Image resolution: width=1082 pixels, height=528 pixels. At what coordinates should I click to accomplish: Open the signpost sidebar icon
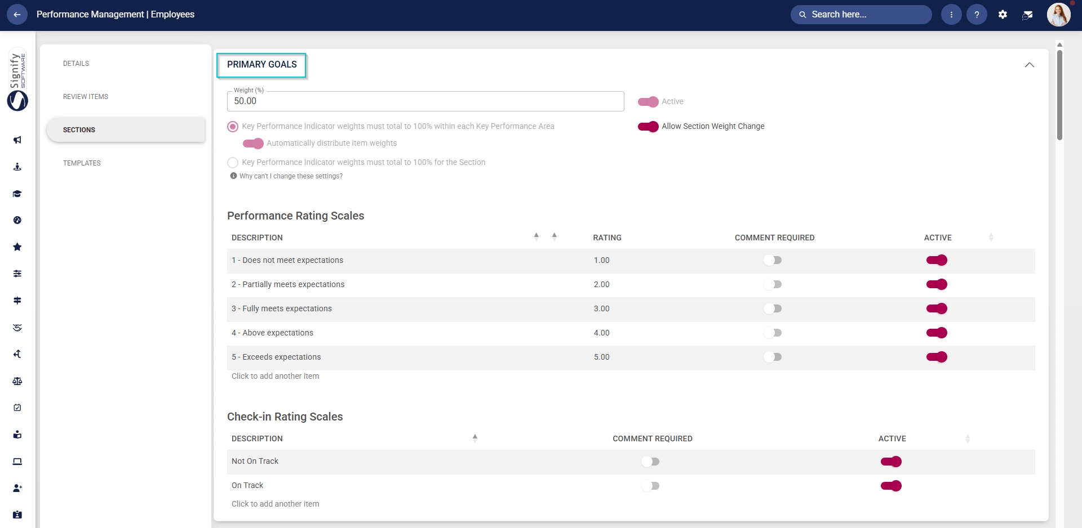[x=17, y=301]
